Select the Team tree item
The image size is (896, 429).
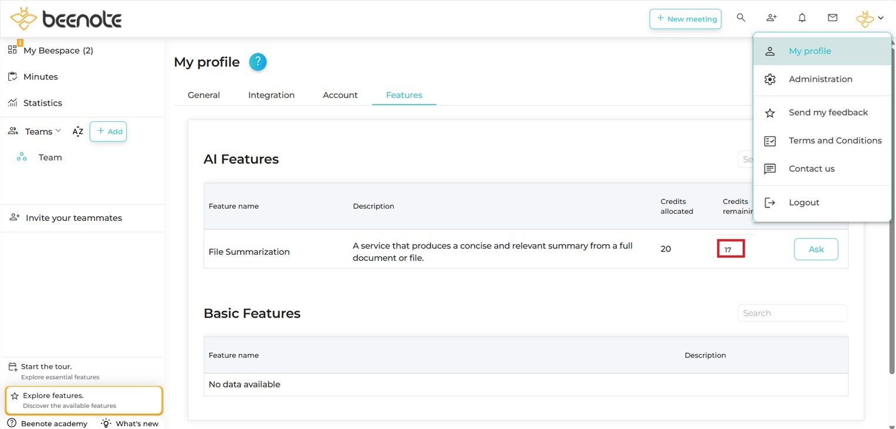click(50, 158)
